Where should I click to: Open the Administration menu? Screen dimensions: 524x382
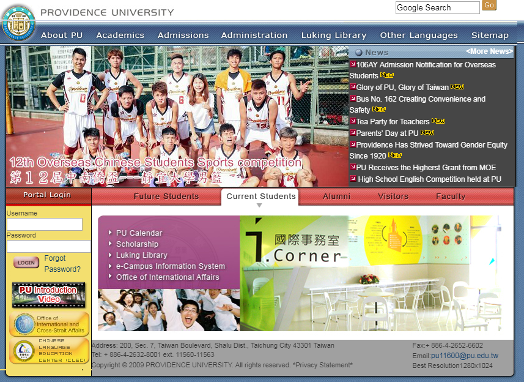tap(254, 35)
